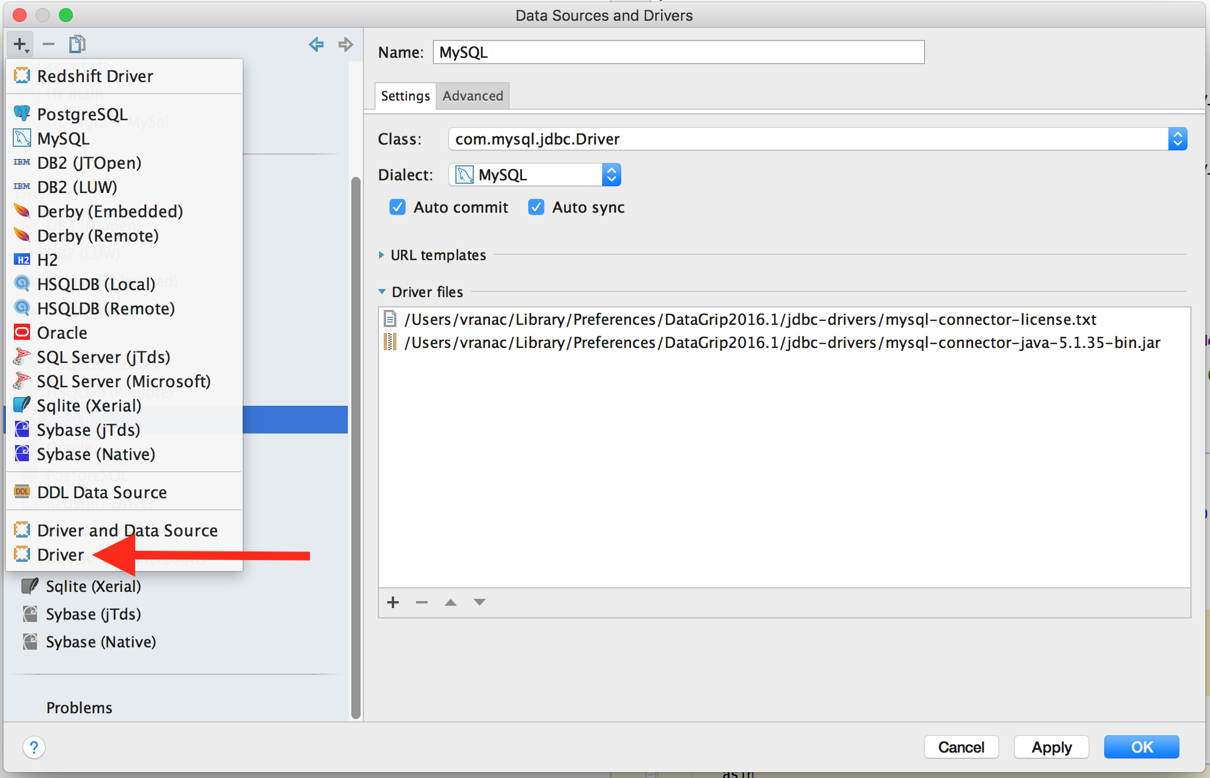Move the driver file down with the triangle icon
This screenshot has width=1210, height=778.
click(479, 602)
